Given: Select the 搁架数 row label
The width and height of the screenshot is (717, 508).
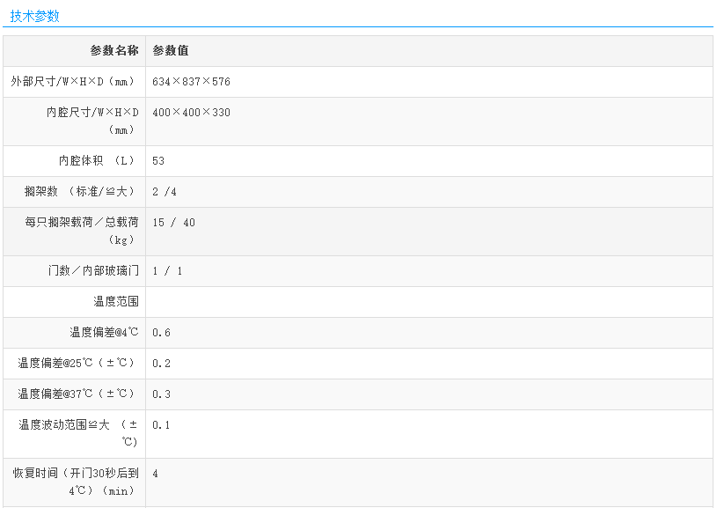Looking at the screenshot, I should pos(81,192).
